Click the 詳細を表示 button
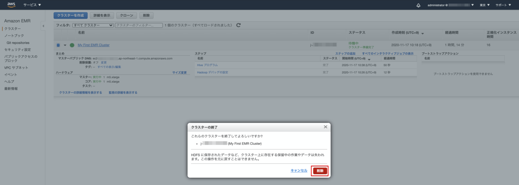This screenshot has height=185, width=519. click(x=101, y=15)
